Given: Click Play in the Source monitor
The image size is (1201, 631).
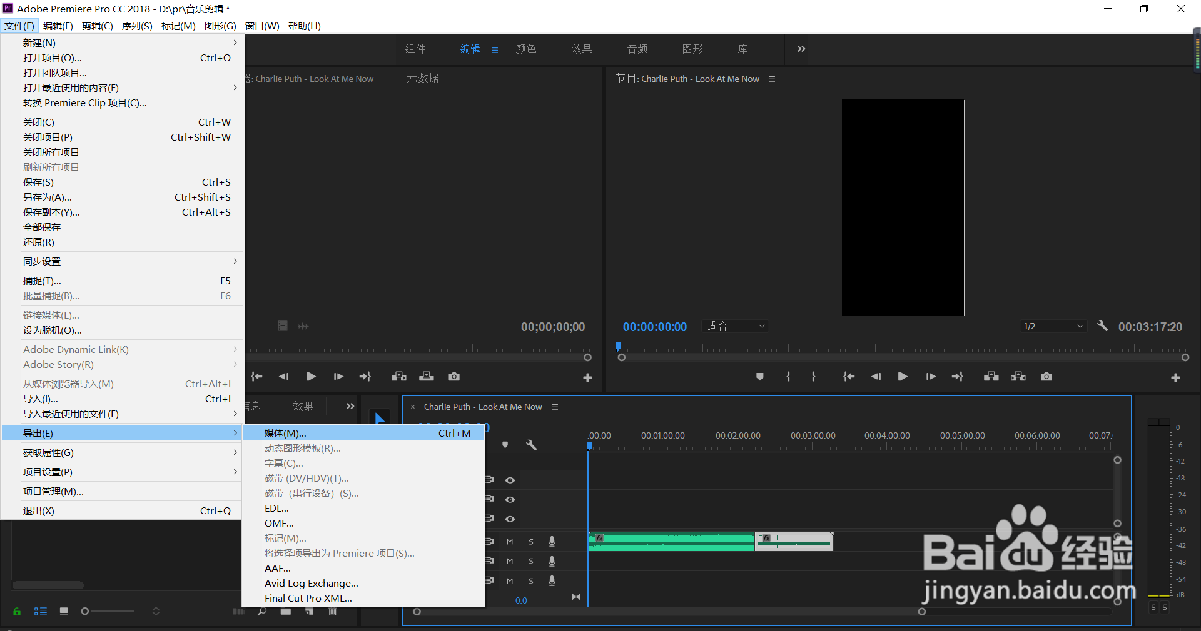Looking at the screenshot, I should (x=311, y=377).
